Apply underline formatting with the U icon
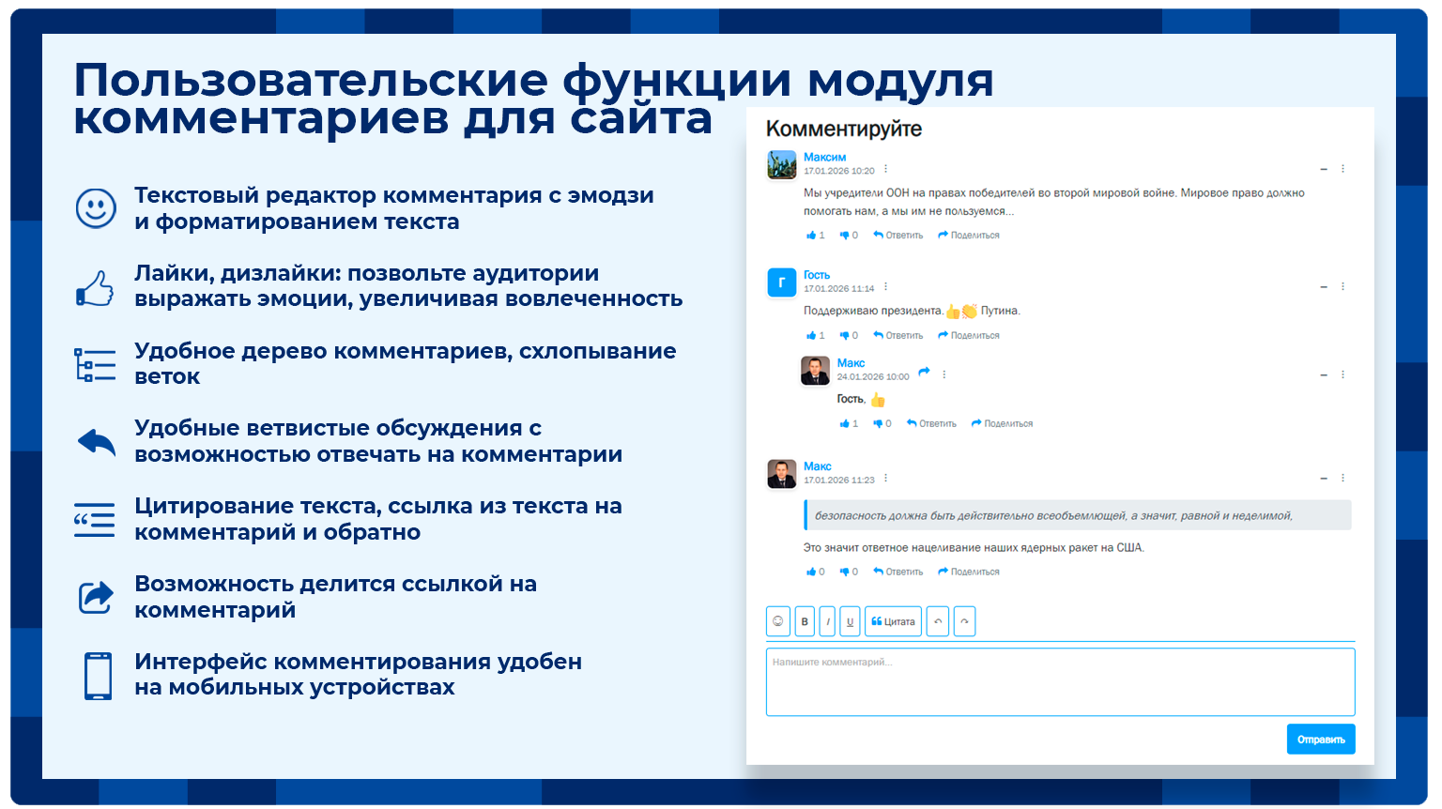 [850, 621]
